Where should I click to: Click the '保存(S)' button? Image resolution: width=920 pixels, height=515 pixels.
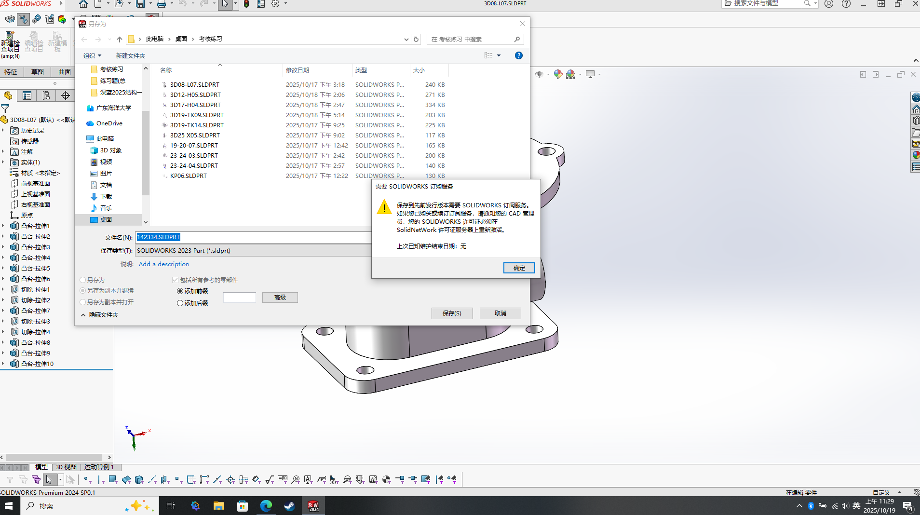click(452, 313)
